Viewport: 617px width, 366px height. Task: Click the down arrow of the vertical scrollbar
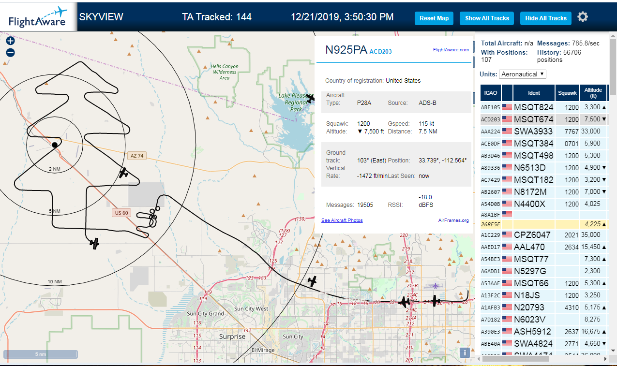(612, 350)
